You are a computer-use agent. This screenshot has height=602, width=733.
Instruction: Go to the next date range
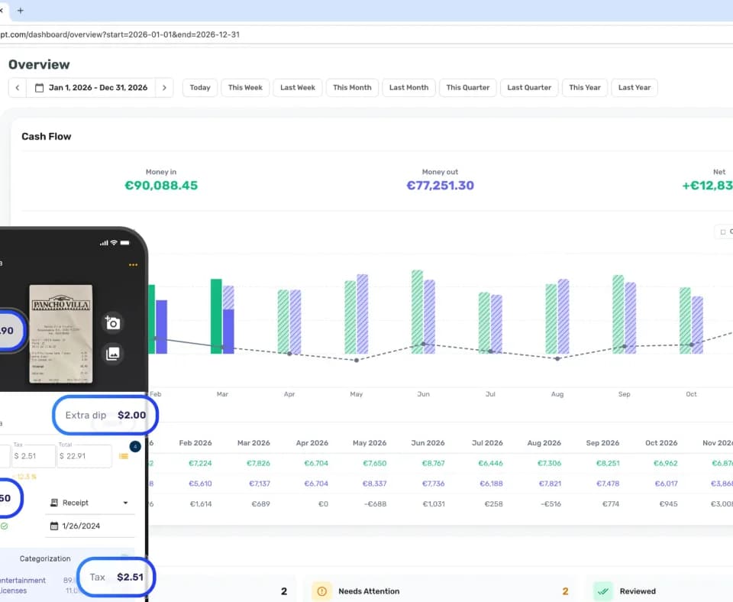[164, 87]
